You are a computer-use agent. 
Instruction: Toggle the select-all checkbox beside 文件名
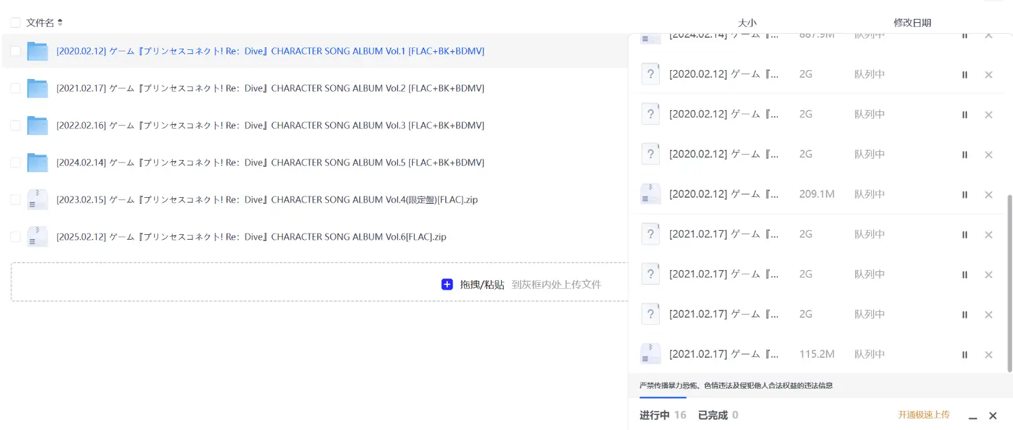click(x=16, y=23)
